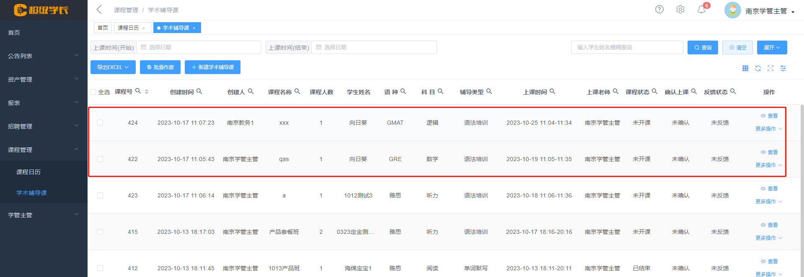Expand 更多操作 for course 422
804x277 pixels.
pyautogui.click(x=768, y=165)
